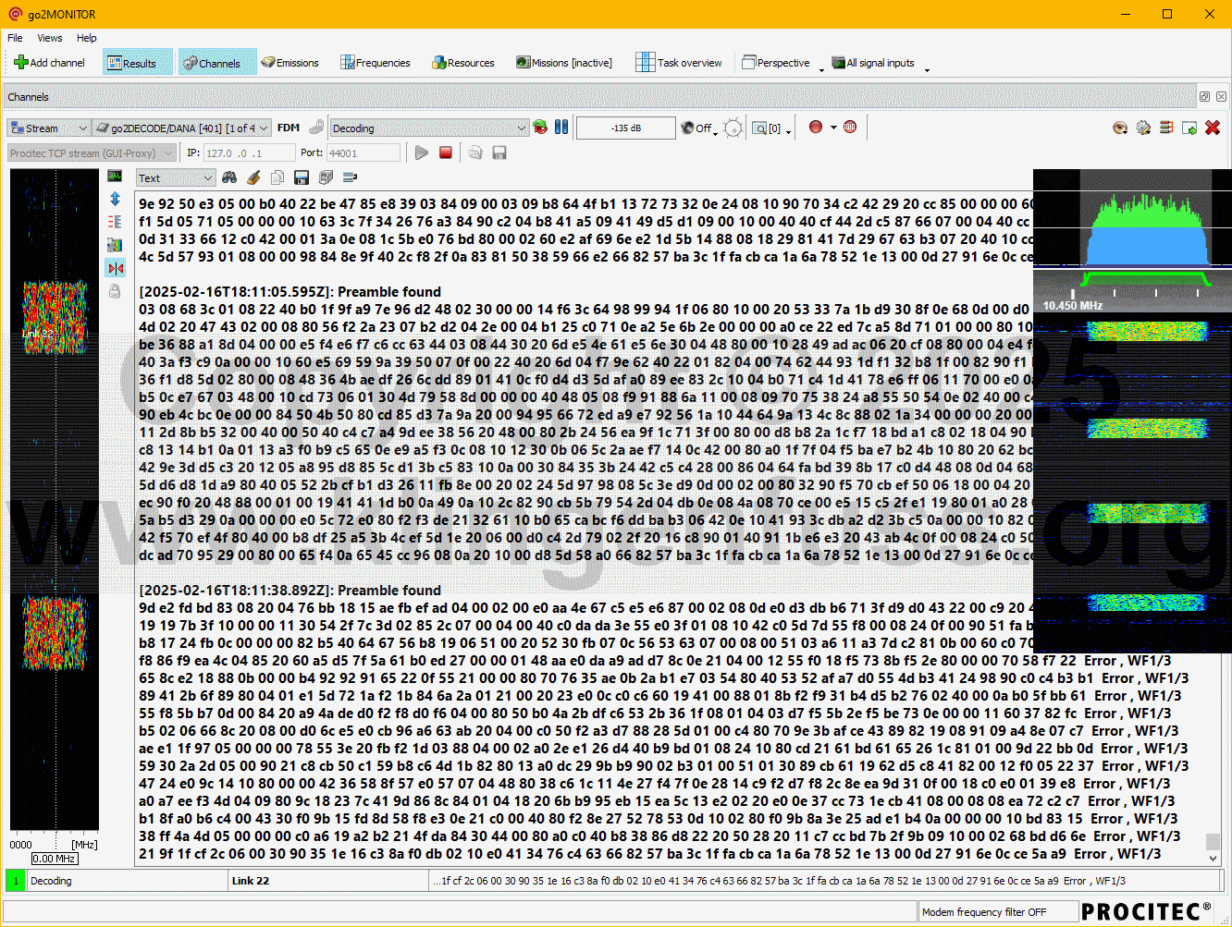
Task: Click the binoculars search icon
Action: coord(229,177)
